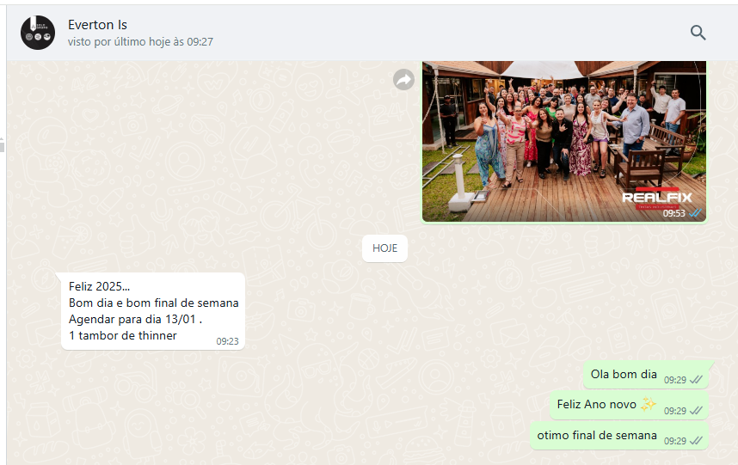Image resolution: width=738 pixels, height=465 pixels.
Task: Click double check marks on "Feliz Ano novo"
Action: 695,410
